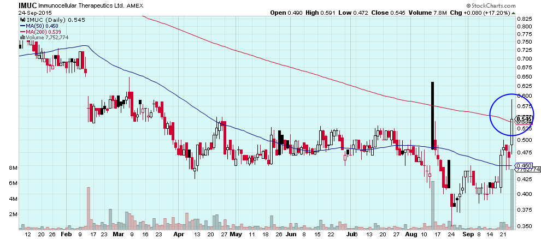Click the 14 date label after Sep
The width and height of the screenshot is (541, 239).
[491, 234]
